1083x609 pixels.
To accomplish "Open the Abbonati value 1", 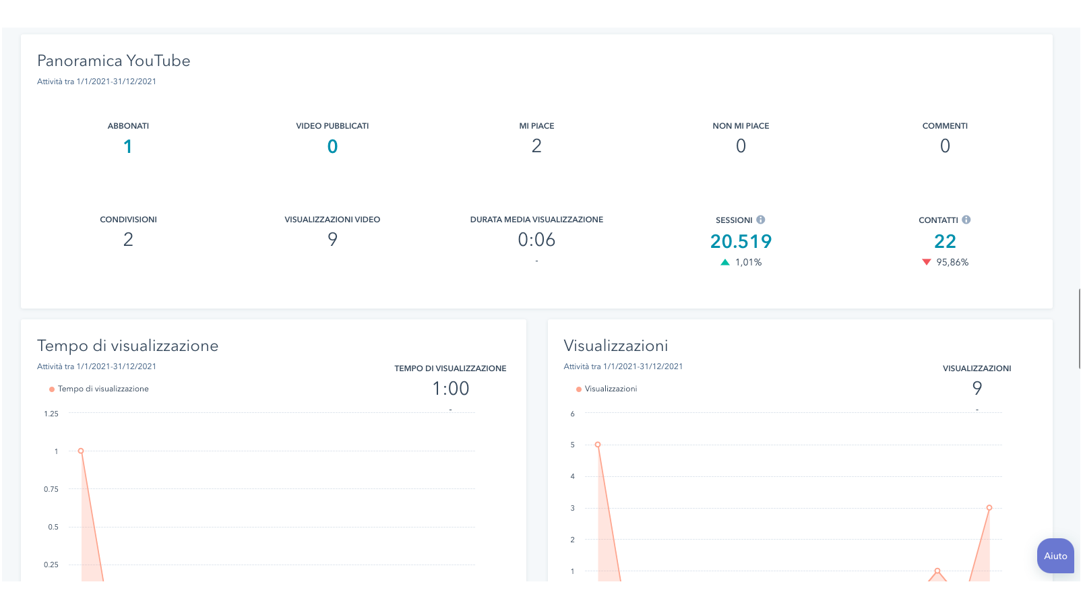I will (x=128, y=146).
